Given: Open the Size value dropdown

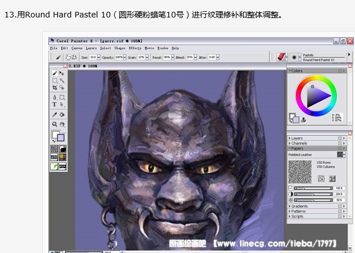Looking at the screenshot, I should click(x=98, y=57).
